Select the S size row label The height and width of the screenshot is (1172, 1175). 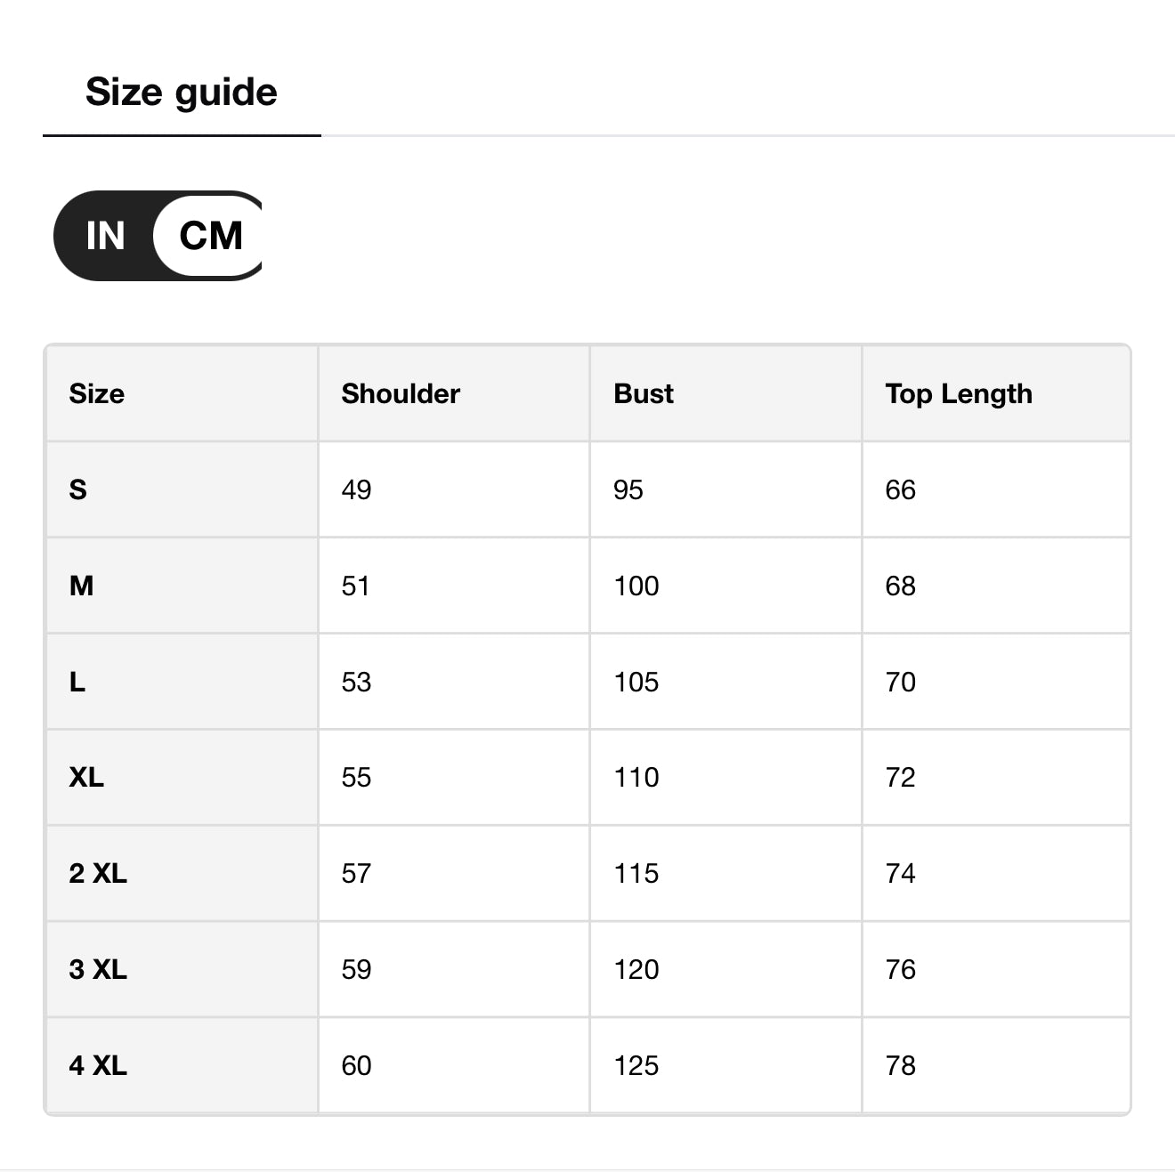(78, 489)
